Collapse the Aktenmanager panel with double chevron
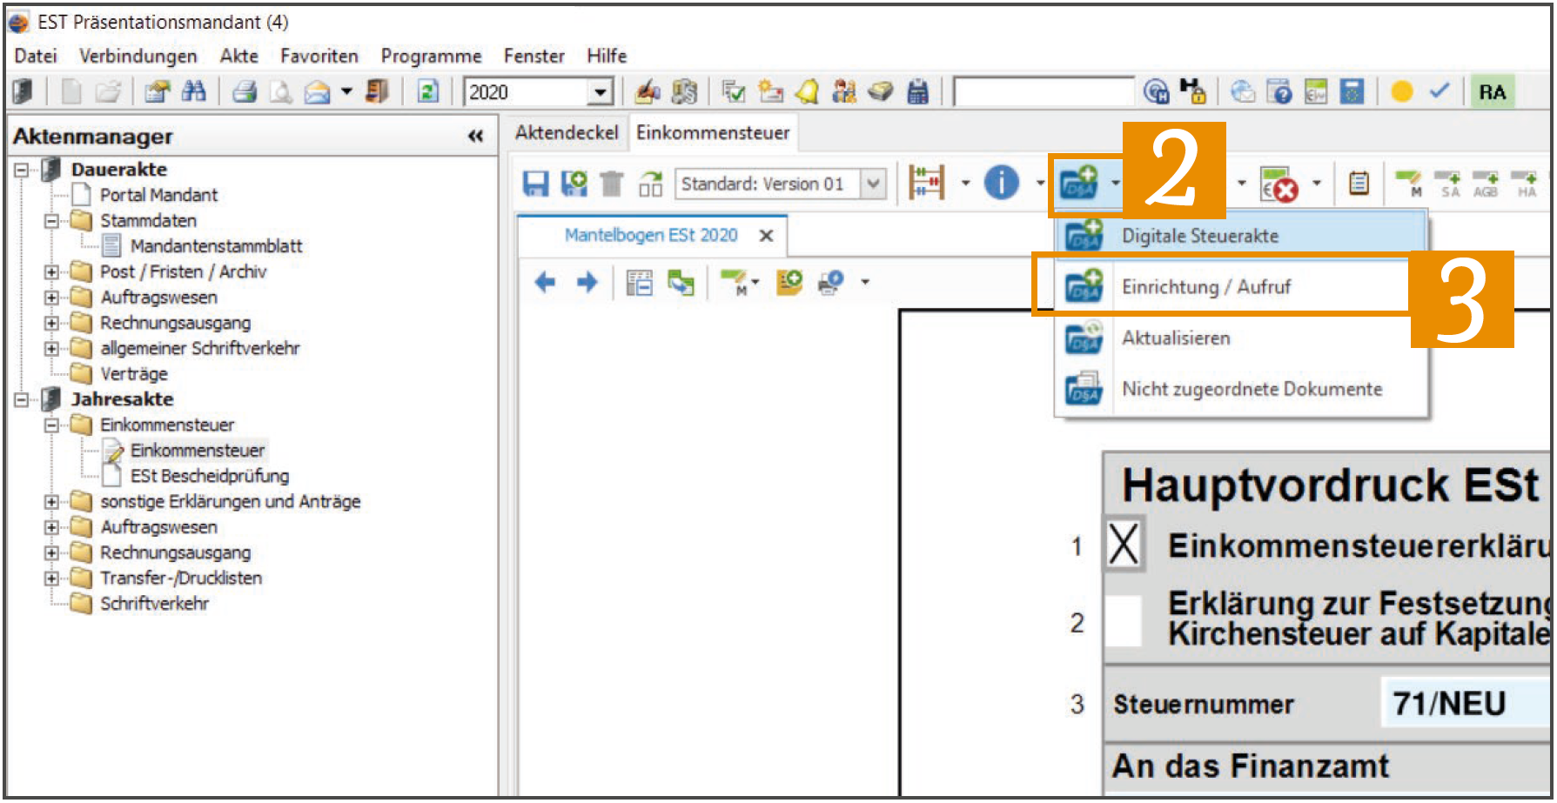The height and width of the screenshot is (803, 1557). (x=475, y=136)
